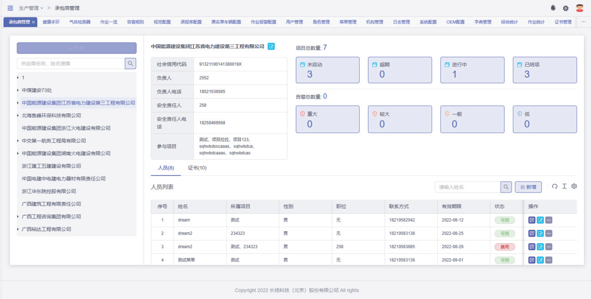Expand the 北海鱼峰环保科技有限公司 tree node
Viewport: 591px width, 299px height.
click(18, 116)
